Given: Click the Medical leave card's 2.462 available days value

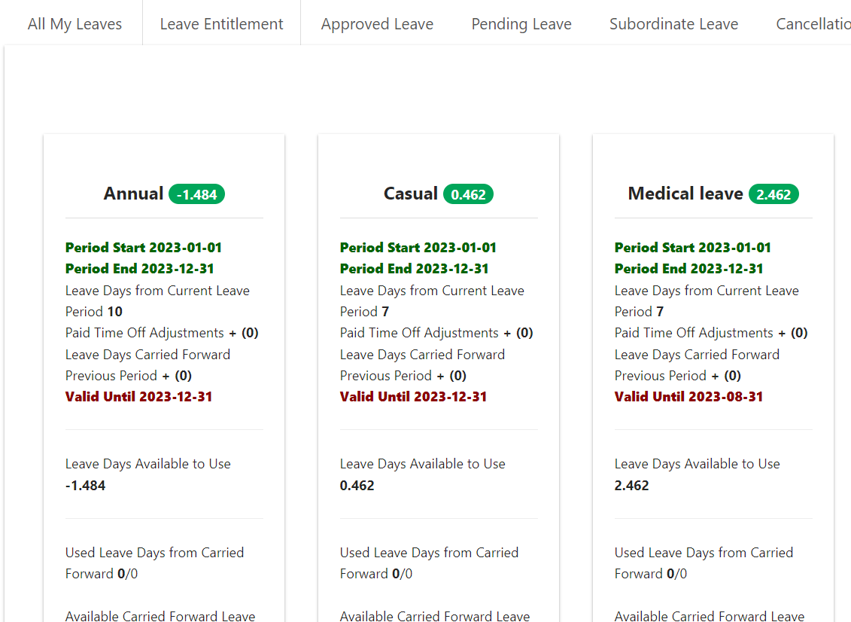Looking at the screenshot, I should click(x=631, y=486).
